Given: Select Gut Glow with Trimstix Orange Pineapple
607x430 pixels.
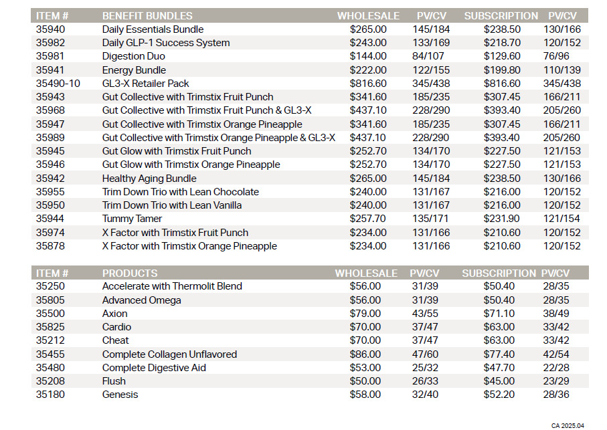Looking at the screenshot, I should (x=191, y=165).
